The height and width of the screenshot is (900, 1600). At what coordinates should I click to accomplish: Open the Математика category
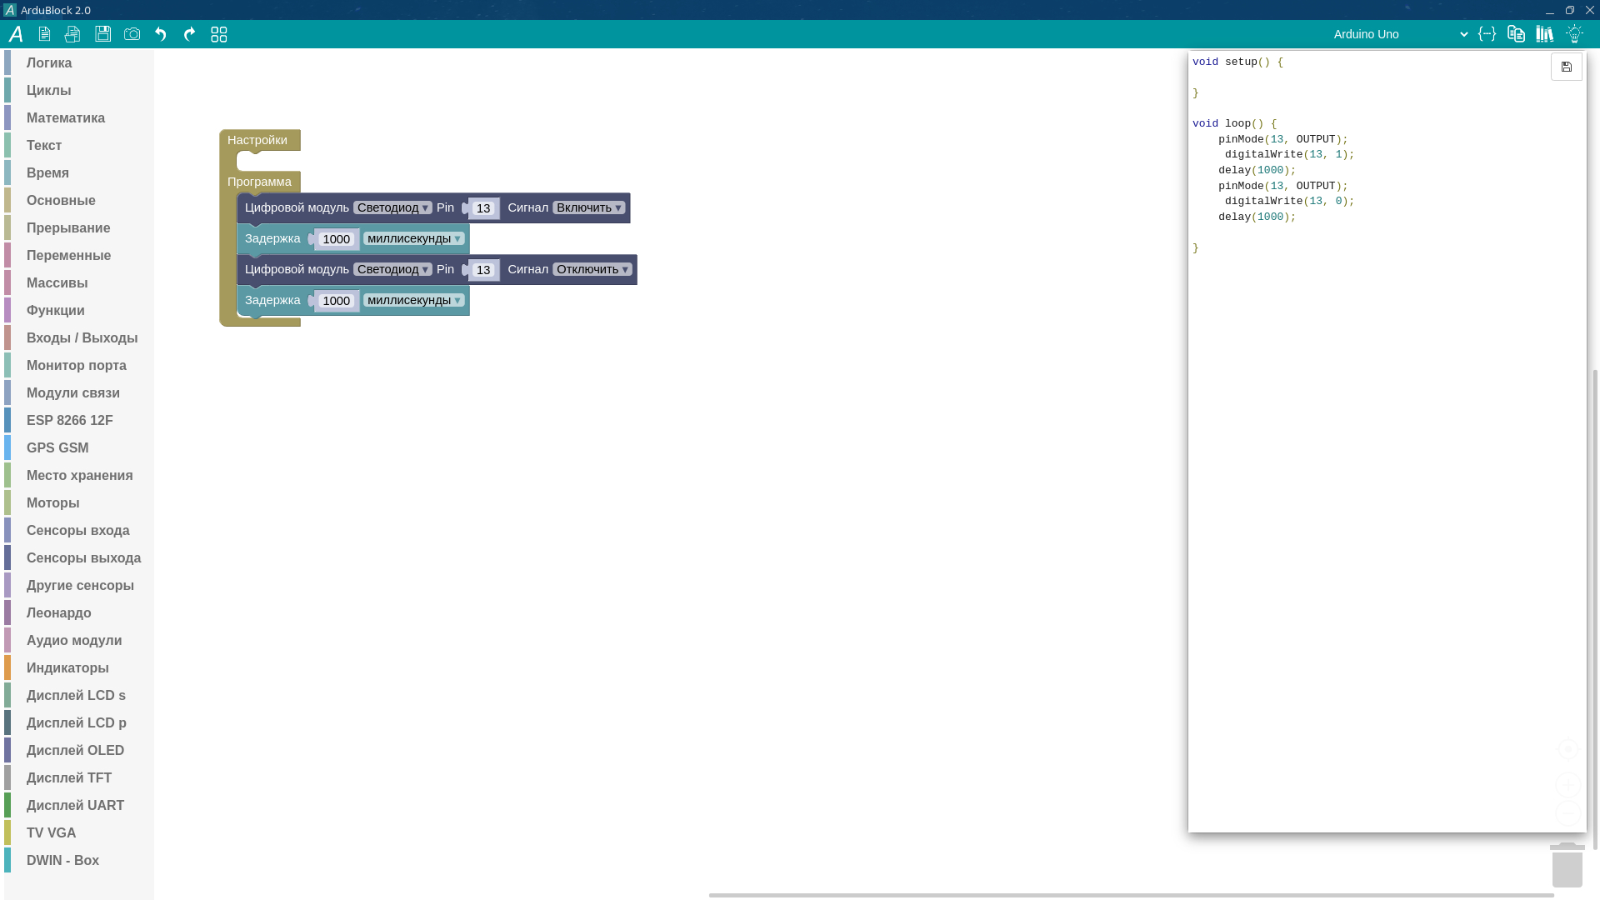pos(78,117)
